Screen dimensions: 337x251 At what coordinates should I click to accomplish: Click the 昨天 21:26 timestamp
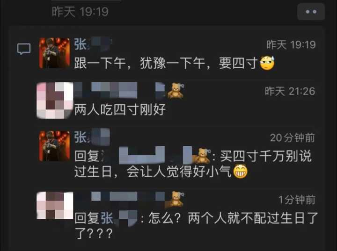pos(290,92)
